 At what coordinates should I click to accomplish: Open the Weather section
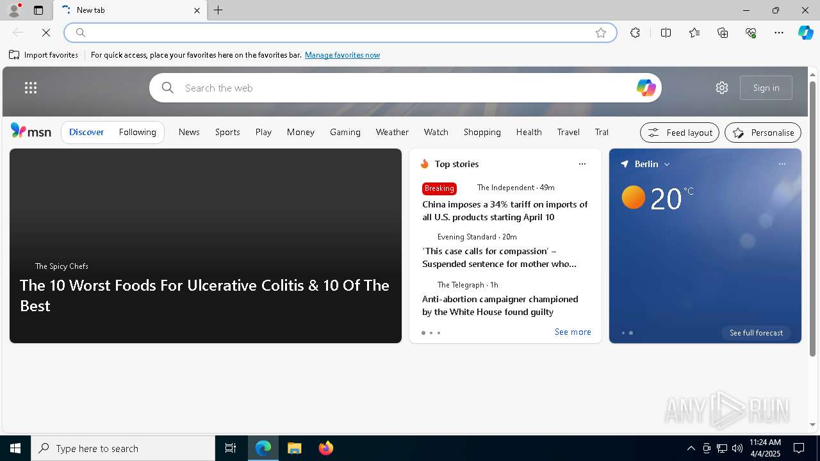392,132
